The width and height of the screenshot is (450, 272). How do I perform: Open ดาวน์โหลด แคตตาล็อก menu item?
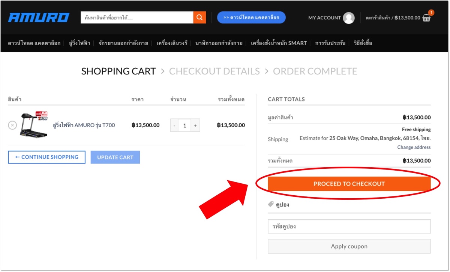click(x=34, y=43)
